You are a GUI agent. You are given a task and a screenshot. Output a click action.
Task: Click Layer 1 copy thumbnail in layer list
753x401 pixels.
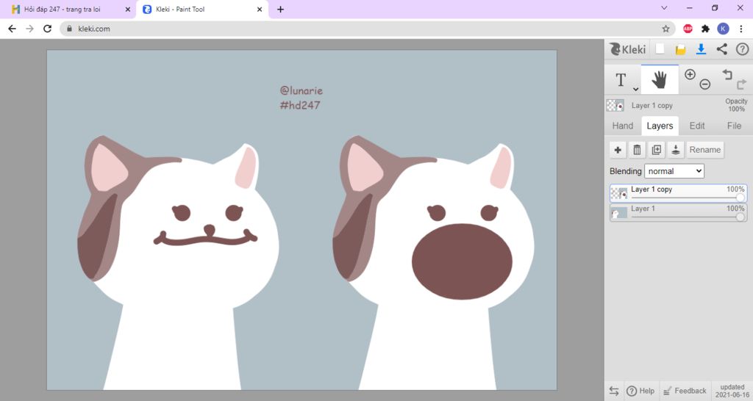click(x=619, y=193)
